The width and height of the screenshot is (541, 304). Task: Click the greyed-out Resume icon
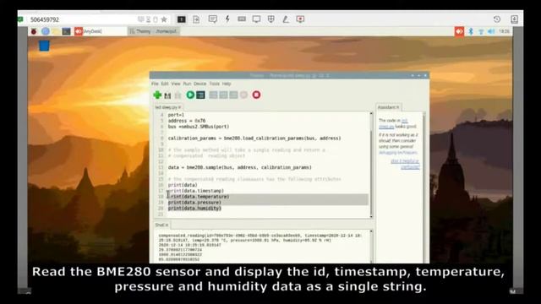coord(244,95)
